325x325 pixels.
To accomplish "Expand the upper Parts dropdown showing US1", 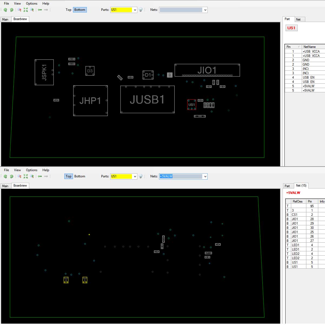I will [x=135, y=10].
